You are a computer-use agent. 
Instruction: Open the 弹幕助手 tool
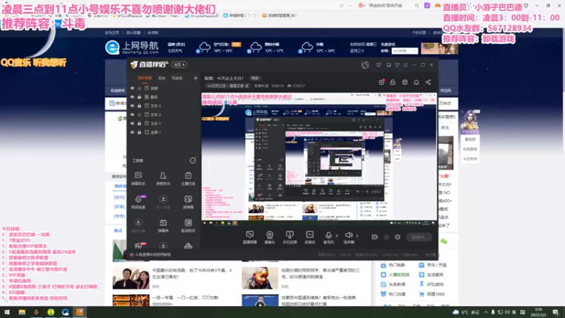tap(138, 179)
